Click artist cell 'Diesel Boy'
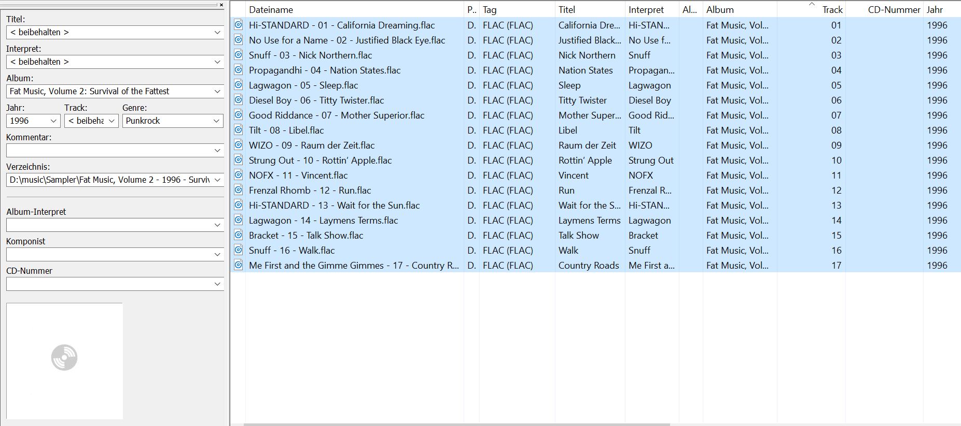This screenshot has height=426, width=961. pyautogui.click(x=650, y=100)
